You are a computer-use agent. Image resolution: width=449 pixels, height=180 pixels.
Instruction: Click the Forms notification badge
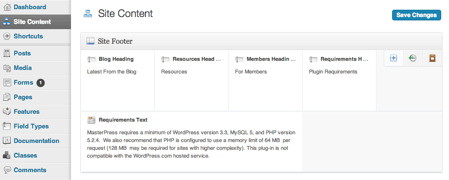click(x=40, y=83)
